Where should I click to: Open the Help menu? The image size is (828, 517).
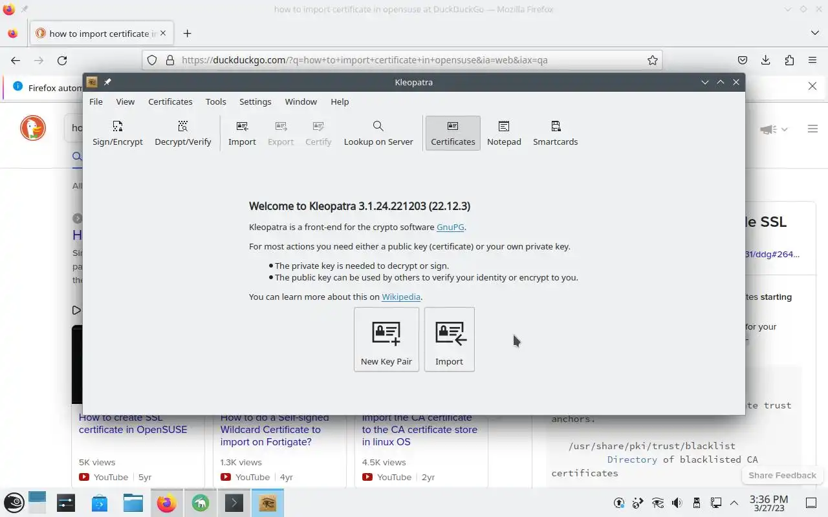(x=340, y=101)
